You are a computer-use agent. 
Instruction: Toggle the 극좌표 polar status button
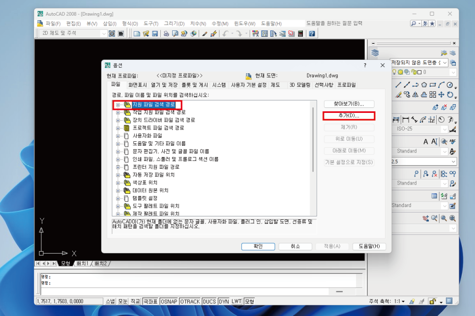[150, 301]
